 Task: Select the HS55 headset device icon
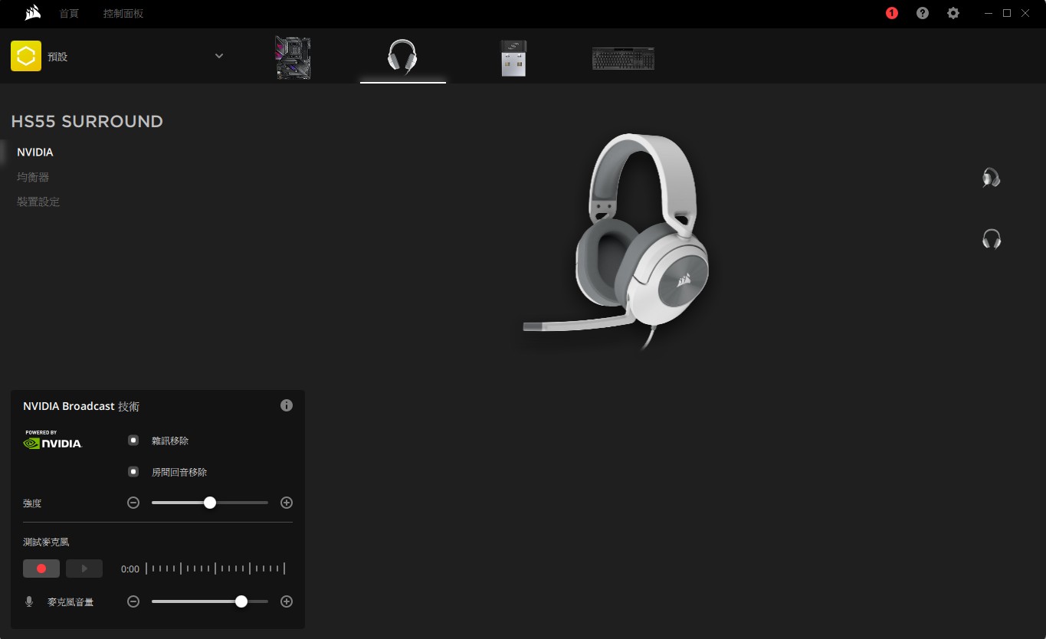click(x=402, y=57)
